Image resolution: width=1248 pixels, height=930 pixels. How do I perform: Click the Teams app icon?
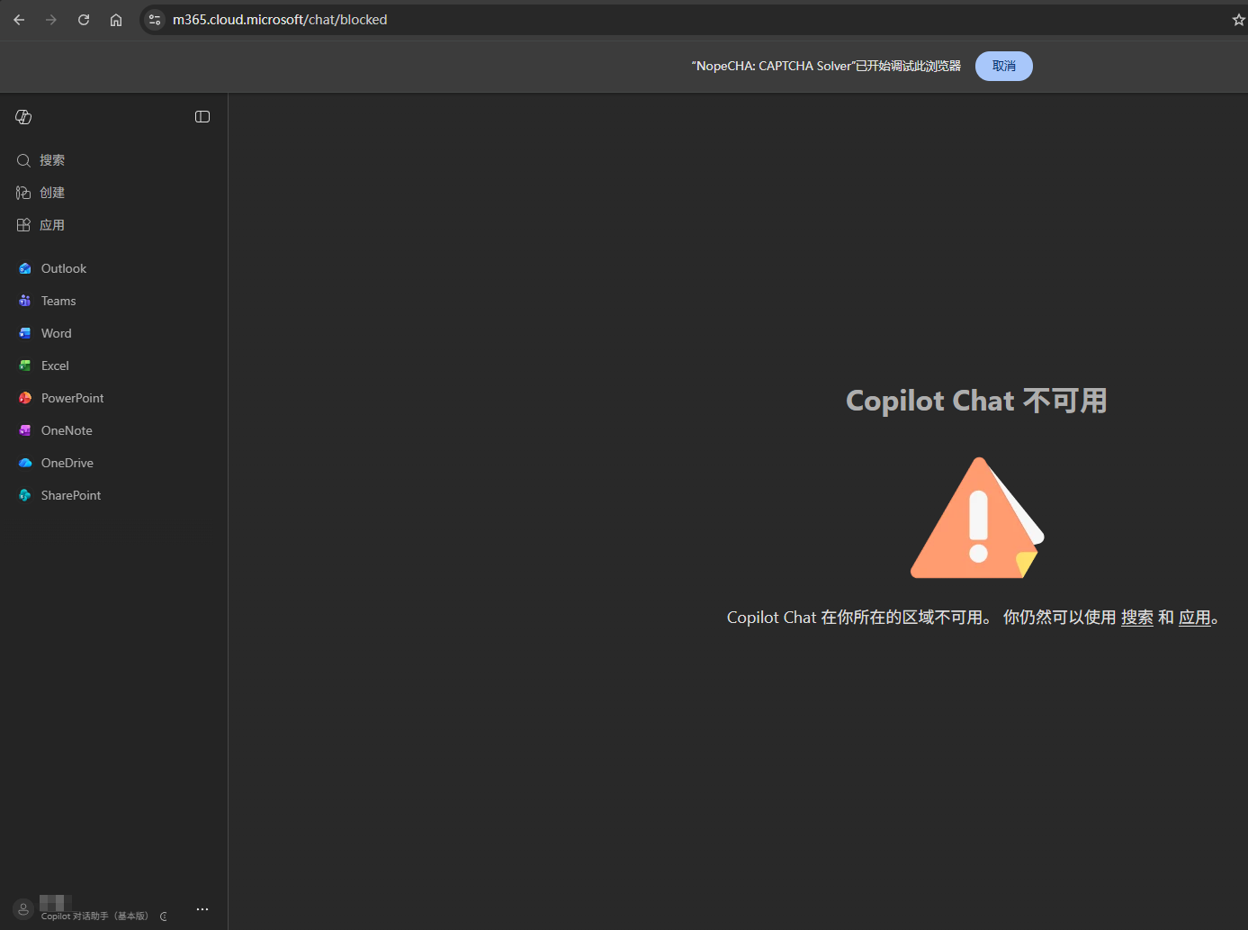pos(25,301)
